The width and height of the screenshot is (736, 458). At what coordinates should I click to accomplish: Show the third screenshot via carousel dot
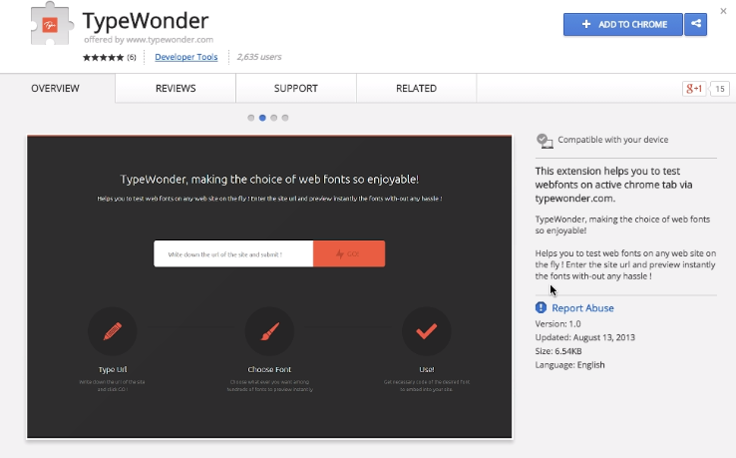pos(273,118)
